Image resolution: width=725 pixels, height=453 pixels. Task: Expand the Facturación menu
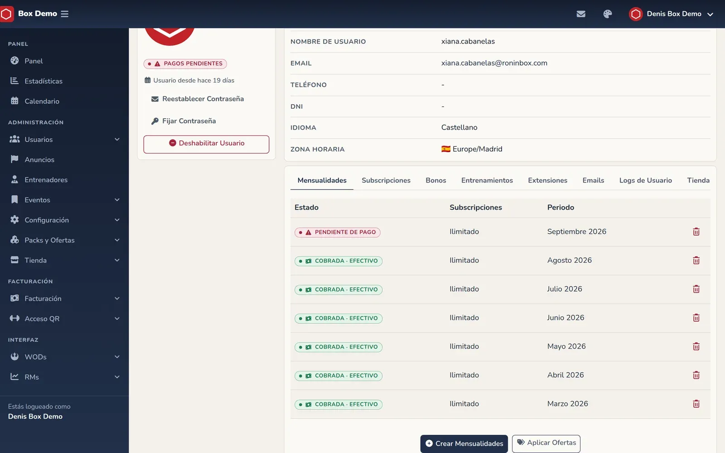(x=64, y=299)
